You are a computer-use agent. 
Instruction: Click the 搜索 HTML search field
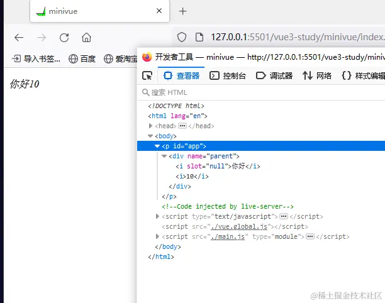coord(261,92)
